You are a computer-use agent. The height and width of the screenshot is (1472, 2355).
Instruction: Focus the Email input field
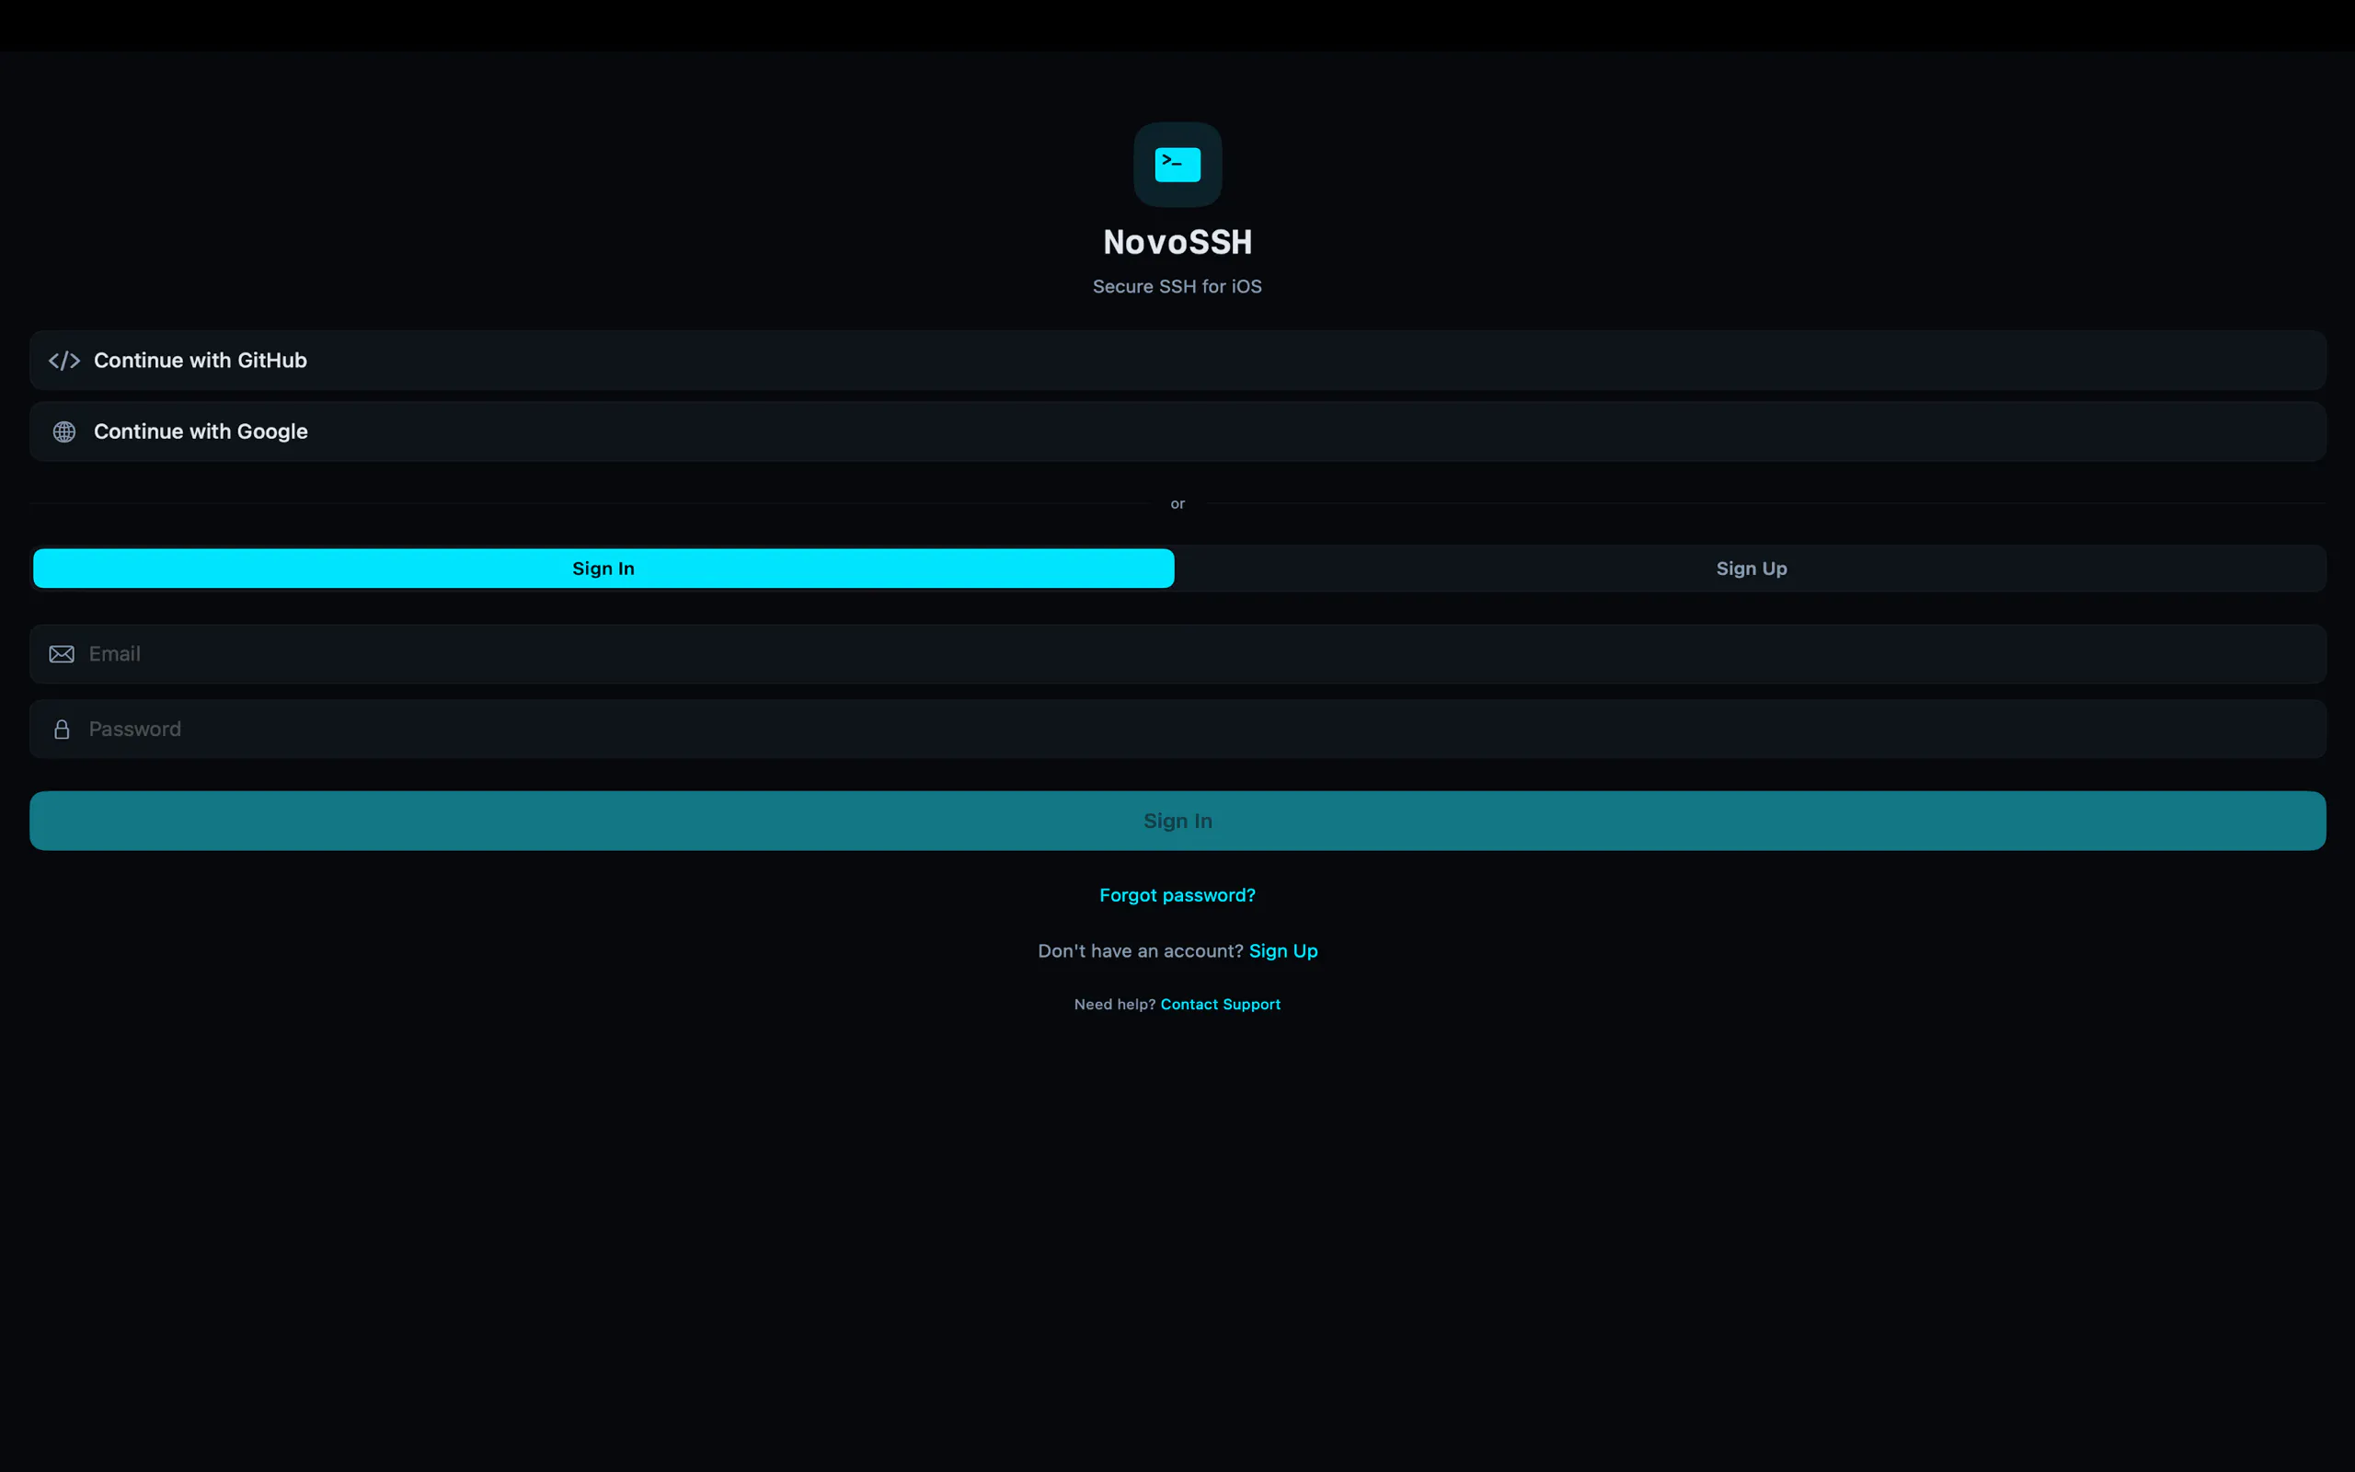[x=1177, y=654]
